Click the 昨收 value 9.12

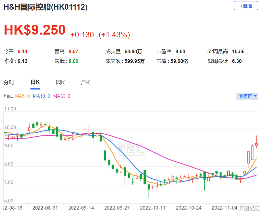pyautogui.click(x=22, y=61)
